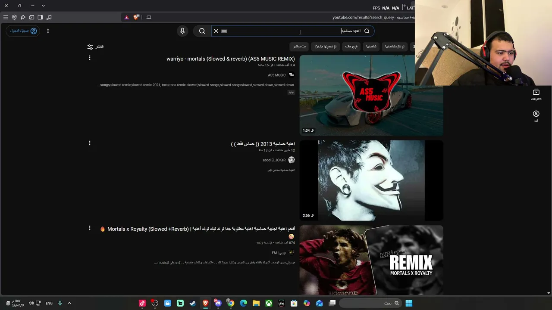The width and height of the screenshot is (552, 310).
Task: Open Xbox app from the taskbar
Action: coord(269,303)
